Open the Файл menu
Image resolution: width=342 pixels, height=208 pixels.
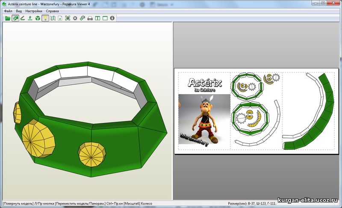8,11
